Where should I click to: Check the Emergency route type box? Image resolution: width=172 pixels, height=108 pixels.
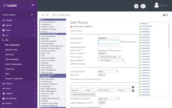point(99,50)
